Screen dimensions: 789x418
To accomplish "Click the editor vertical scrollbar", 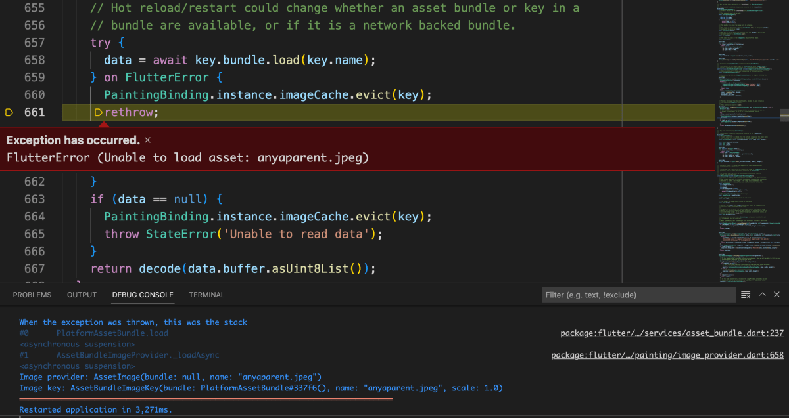I will click(x=784, y=141).
